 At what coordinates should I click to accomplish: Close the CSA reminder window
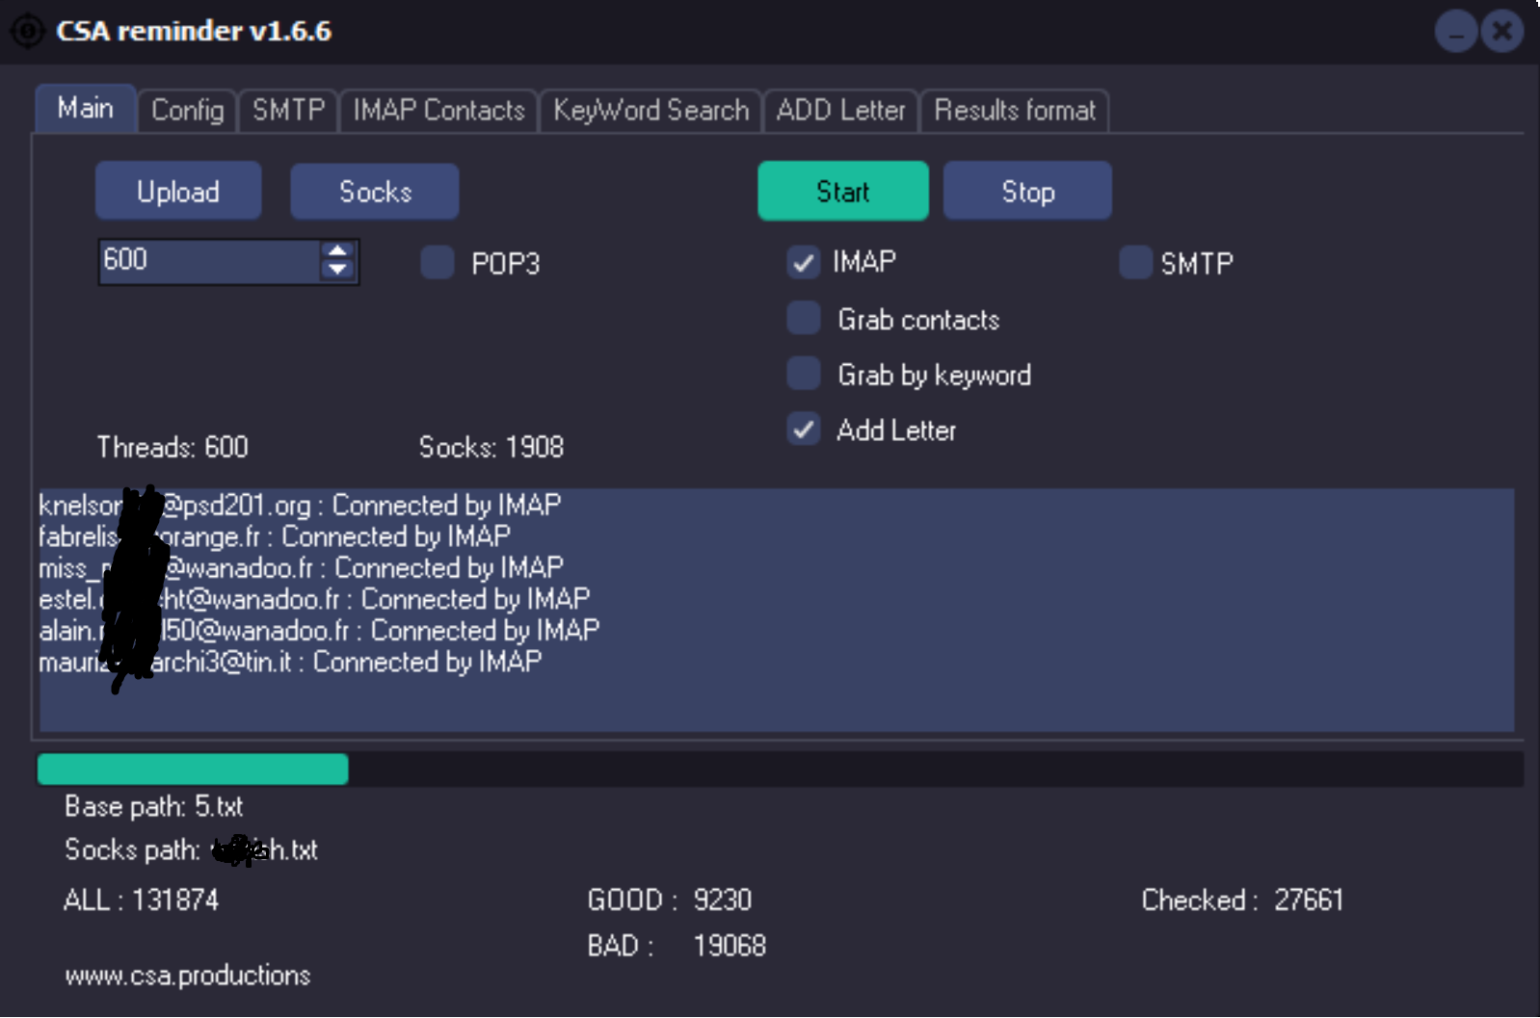[x=1501, y=33]
